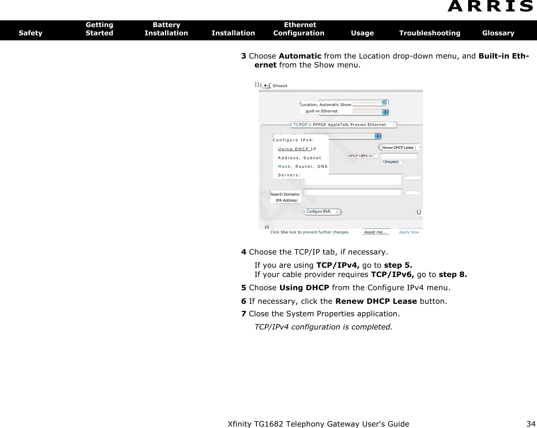Open the Safety section tab
This screenshot has height=428, width=537.
click(30, 33)
